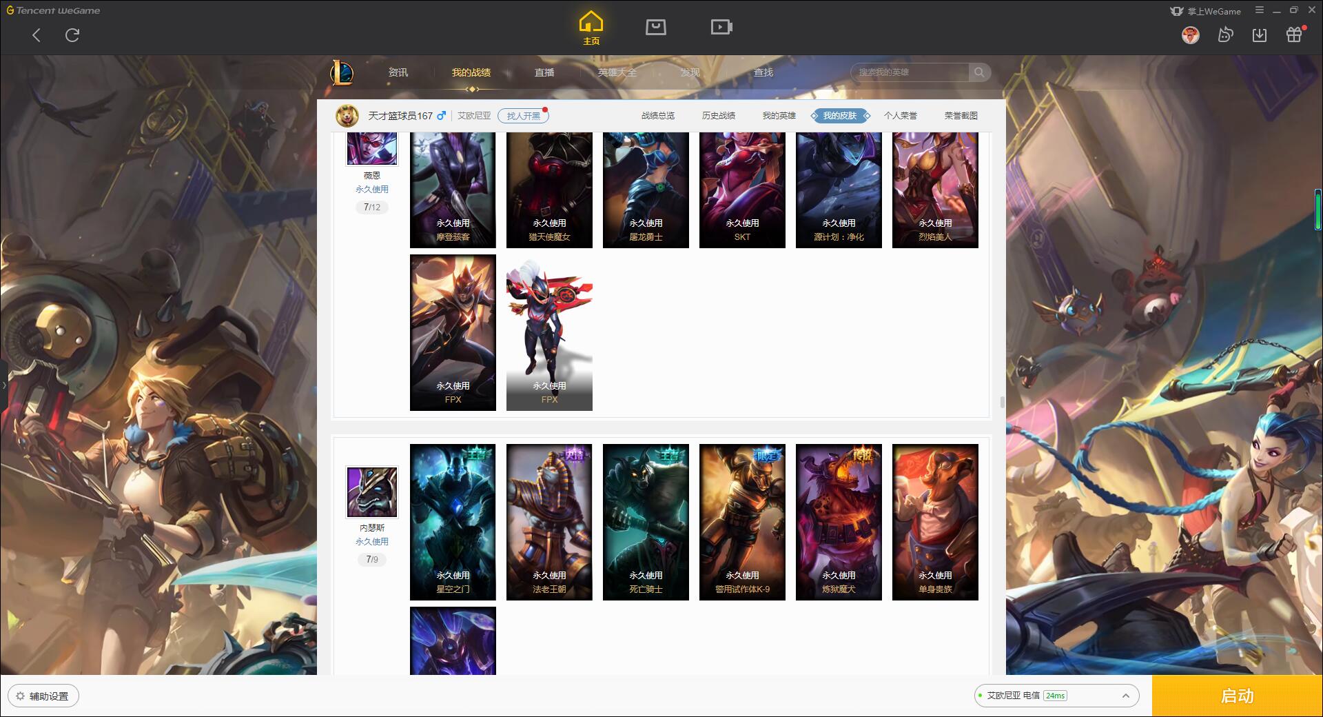1323x717 pixels.
Task: Expand the left side panel arrow
Action: point(3,385)
